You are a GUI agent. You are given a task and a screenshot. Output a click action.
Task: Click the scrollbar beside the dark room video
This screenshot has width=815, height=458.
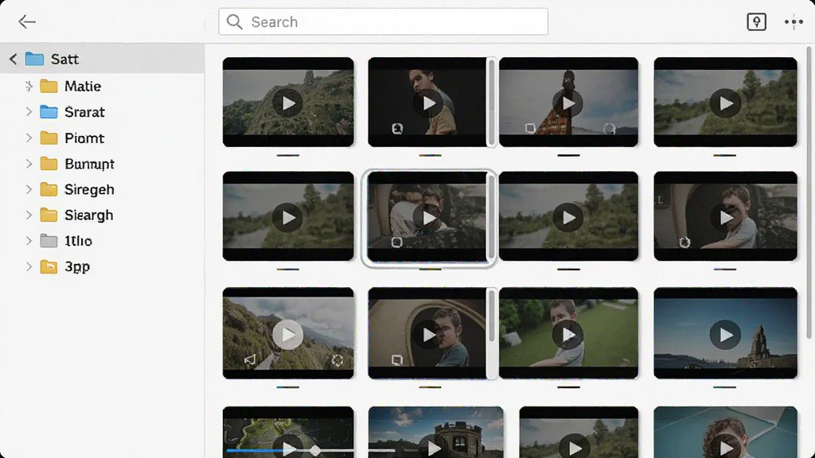[491, 103]
